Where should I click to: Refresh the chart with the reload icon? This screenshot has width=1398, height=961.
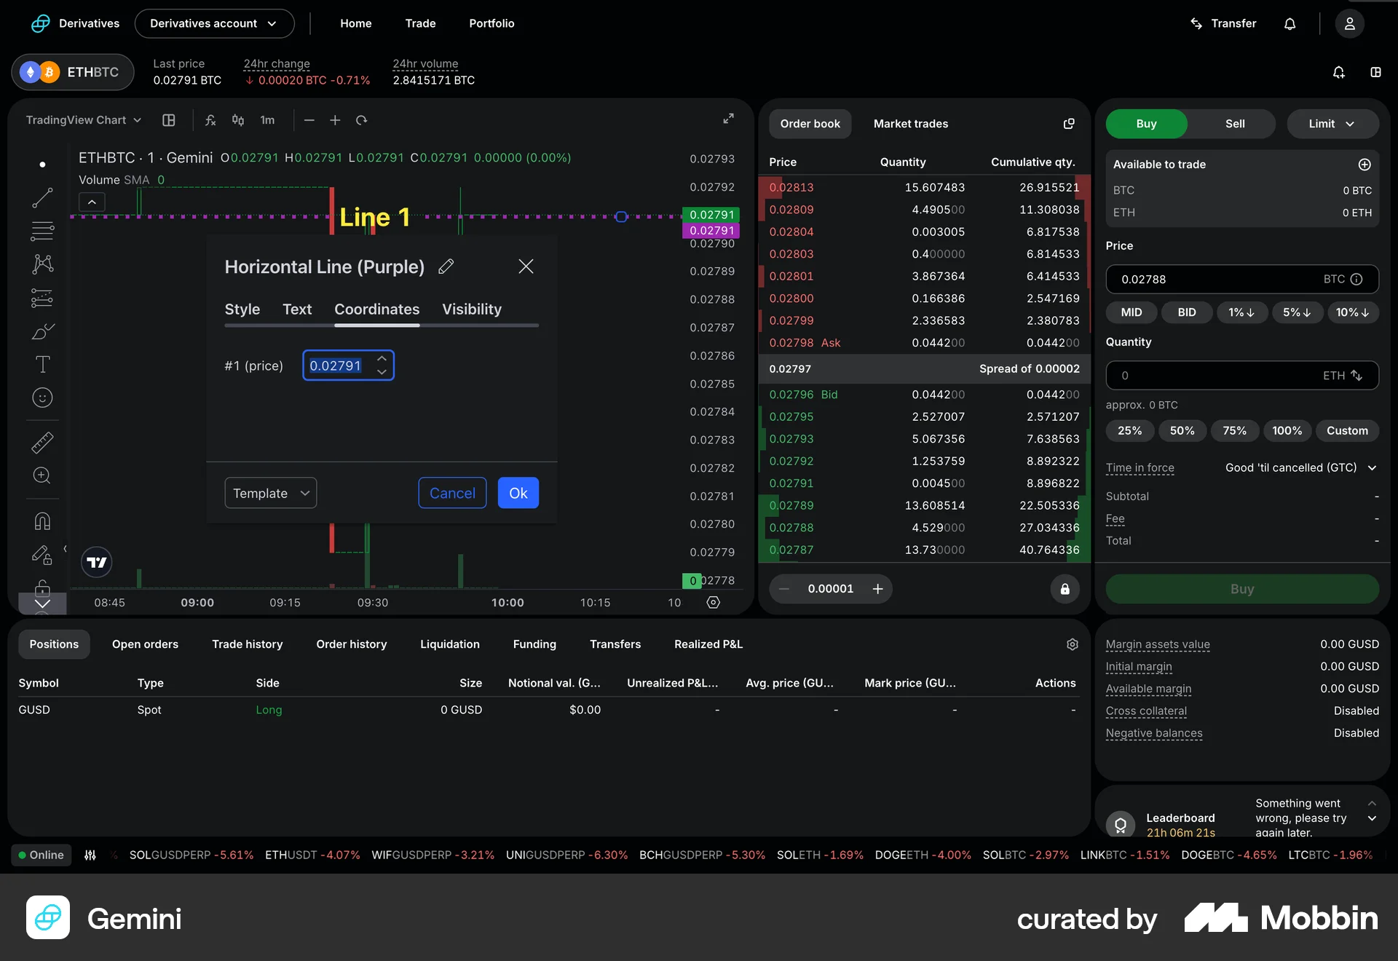[361, 120]
